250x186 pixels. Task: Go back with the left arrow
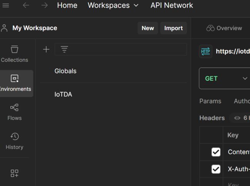point(26,5)
